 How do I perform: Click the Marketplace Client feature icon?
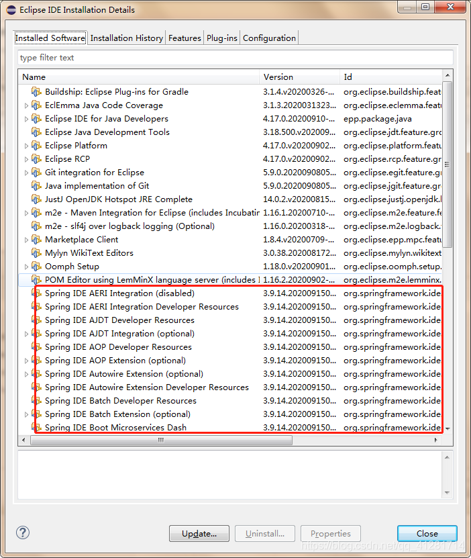click(36, 240)
